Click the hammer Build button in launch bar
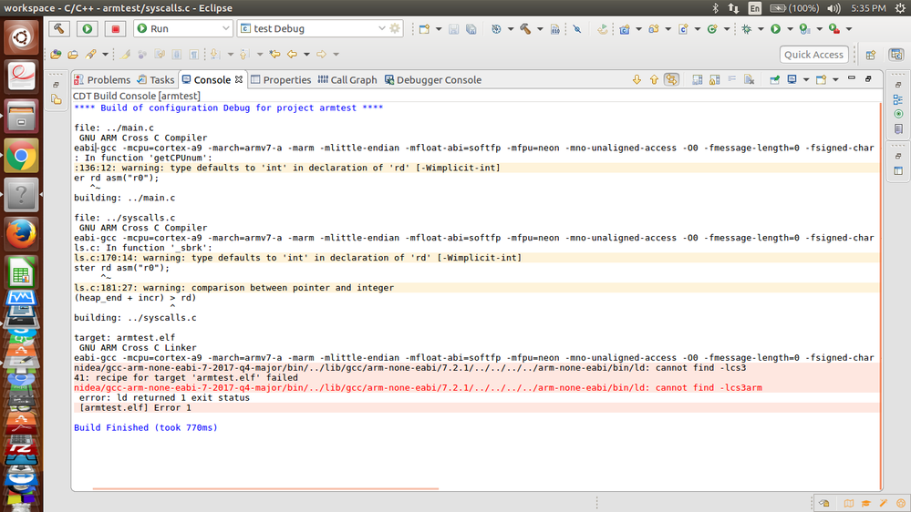This screenshot has width=911, height=512. pyautogui.click(x=58, y=28)
